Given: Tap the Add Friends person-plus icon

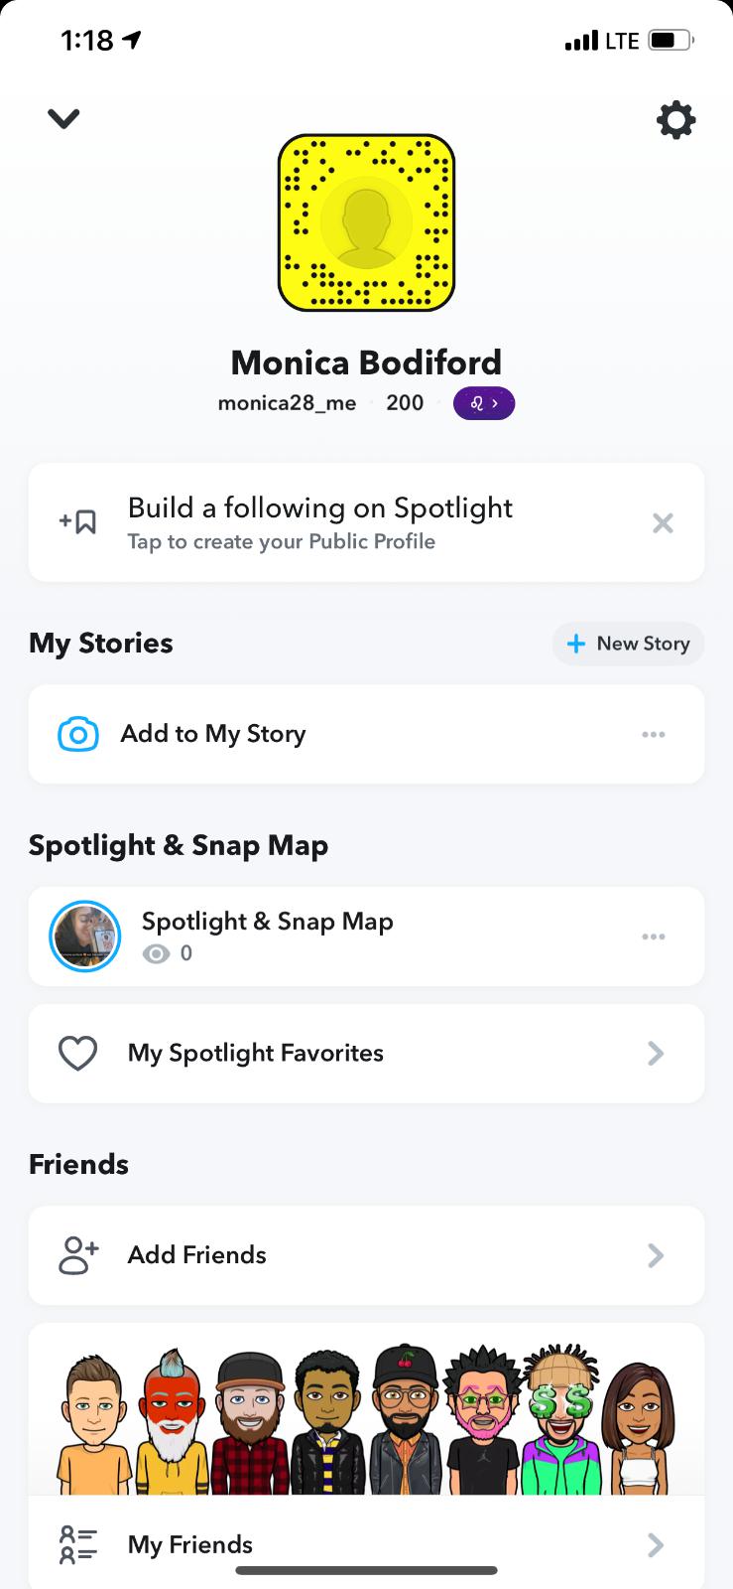Looking at the screenshot, I should [78, 1255].
